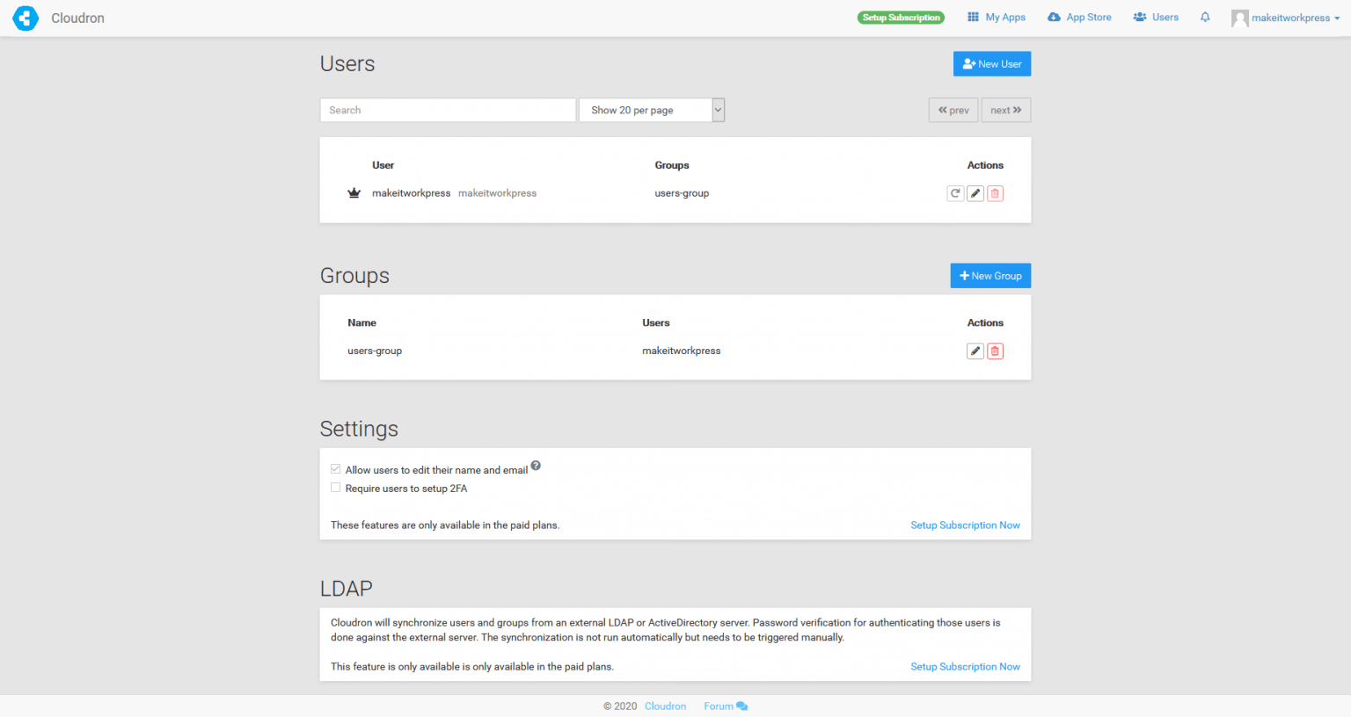Toggle Allow users to edit their name and email

[x=335, y=468]
